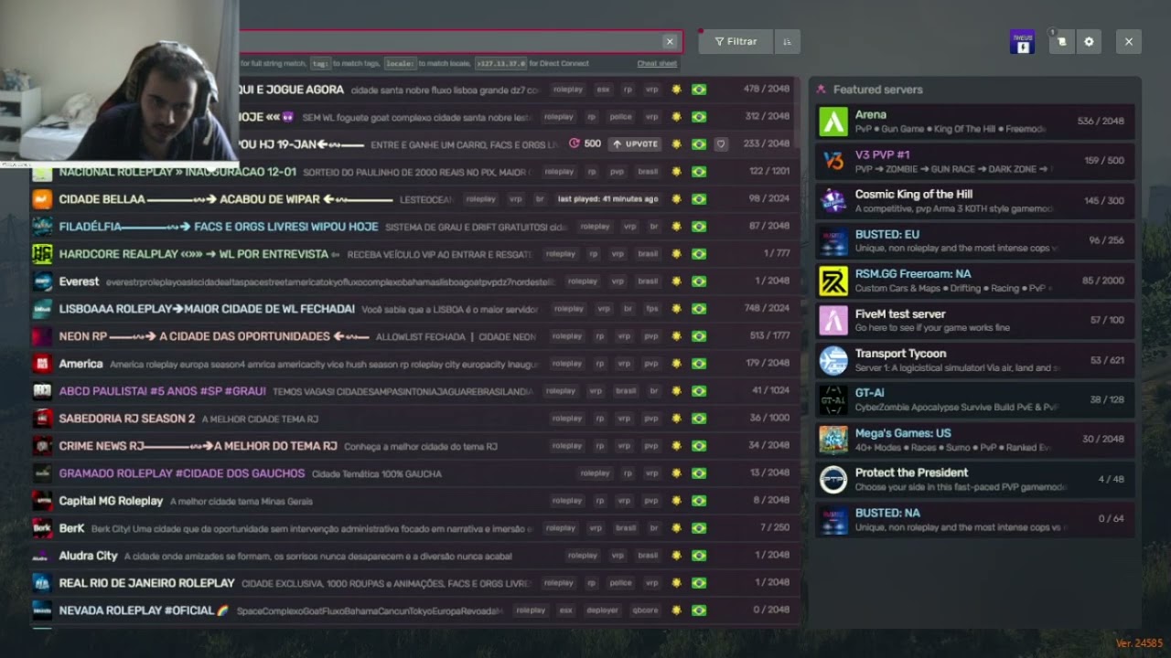Open FiveM test server entry
The height and width of the screenshot is (658, 1171).
point(975,320)
